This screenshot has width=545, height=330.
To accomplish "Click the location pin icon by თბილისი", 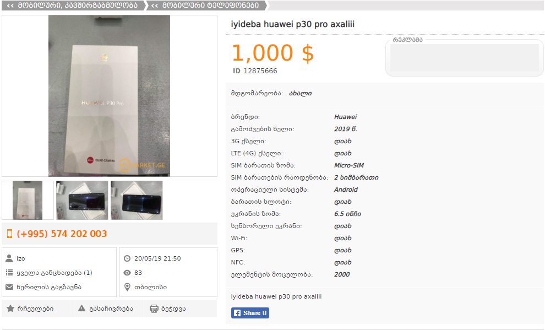I will pos(127,287).
